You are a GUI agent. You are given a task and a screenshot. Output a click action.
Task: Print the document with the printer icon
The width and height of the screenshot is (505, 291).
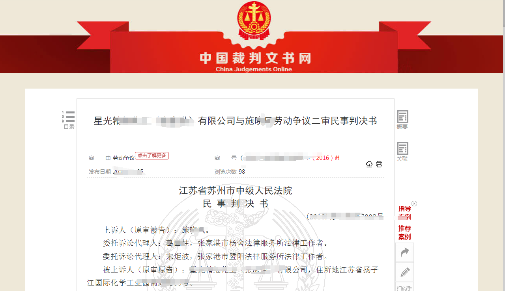379,164
